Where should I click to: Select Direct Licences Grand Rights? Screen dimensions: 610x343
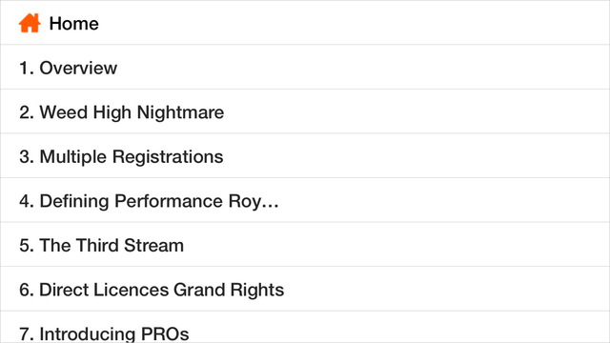coord(305,289)
